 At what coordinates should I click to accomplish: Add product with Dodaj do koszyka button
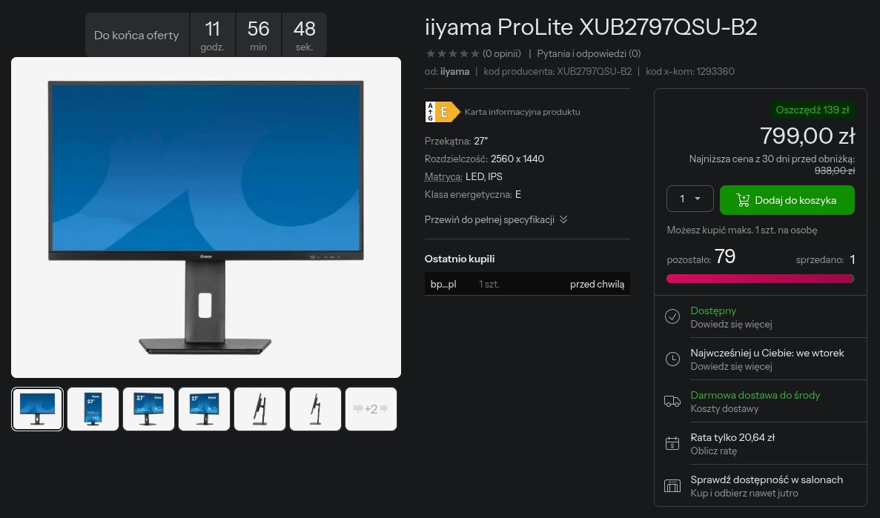point(787,200)
